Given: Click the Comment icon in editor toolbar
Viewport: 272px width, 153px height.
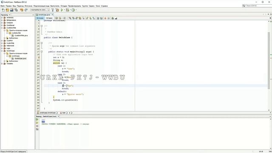Looking at the screenshot, I should pyautogui.click(x=113, y=18).
